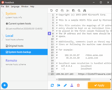Minimize the HostsDock window
This screenshot has width=112, height=90.
(94, 2)
